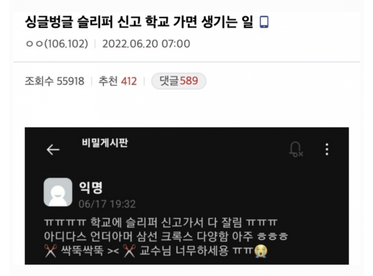Click the first line 학교에 슬리퍼 신고가서

[x=161, y=223]
